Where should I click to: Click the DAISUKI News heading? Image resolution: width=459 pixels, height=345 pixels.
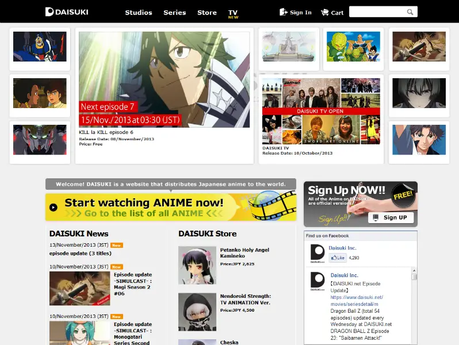point(79,233)
